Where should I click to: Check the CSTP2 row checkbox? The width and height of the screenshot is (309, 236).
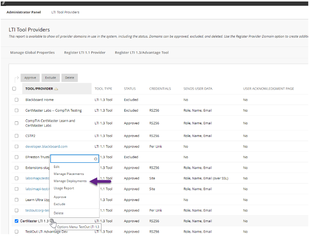[x=16, y=135]
